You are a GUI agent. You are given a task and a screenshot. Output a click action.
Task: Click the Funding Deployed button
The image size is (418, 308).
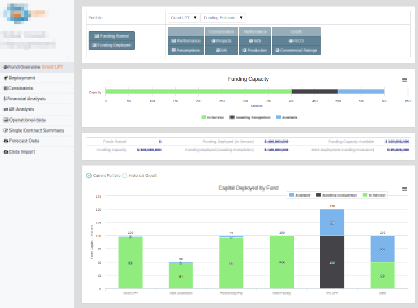[x=111, y=45]
